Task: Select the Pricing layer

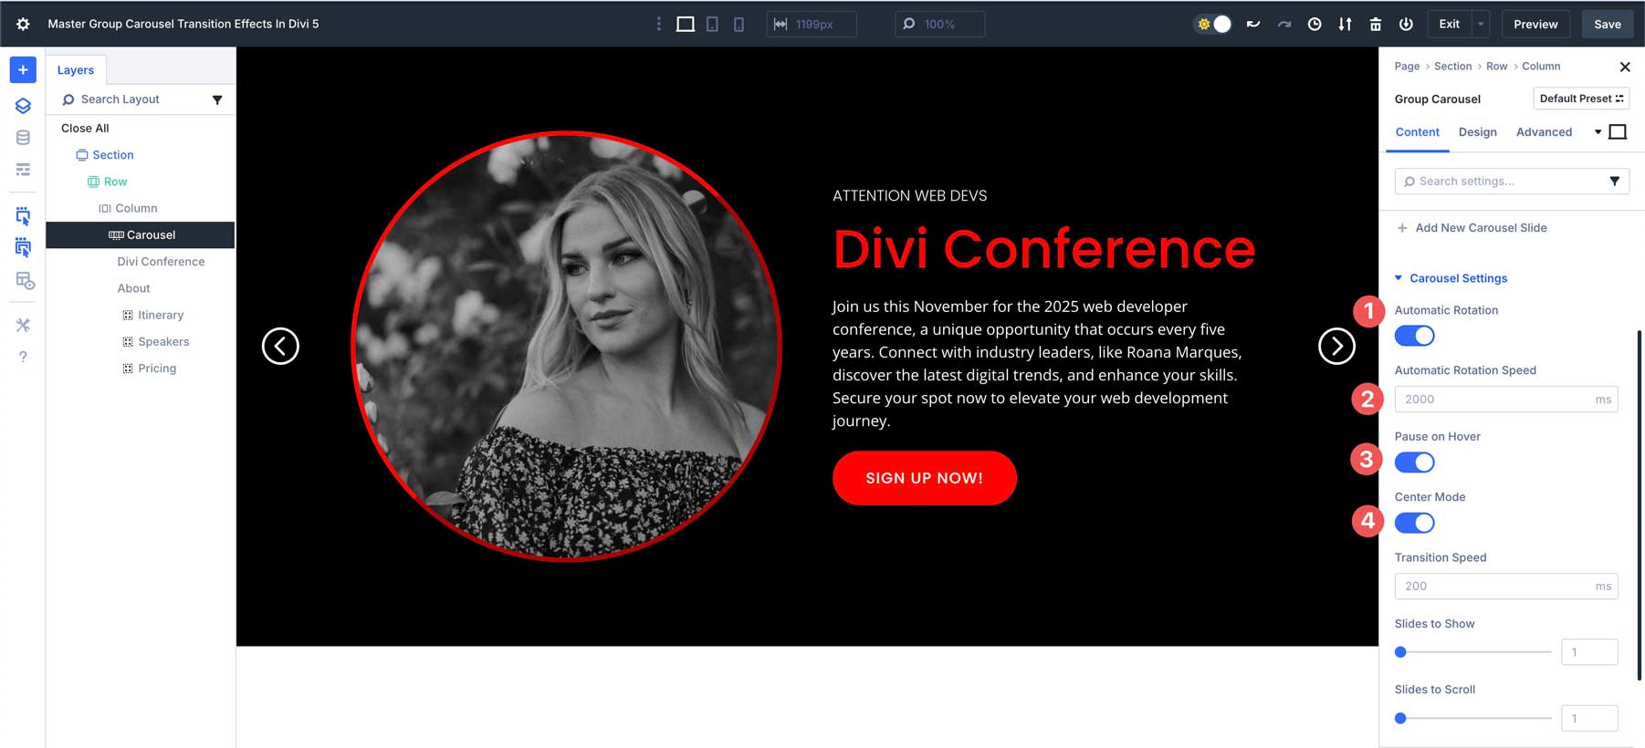Action: click(149, 369)
